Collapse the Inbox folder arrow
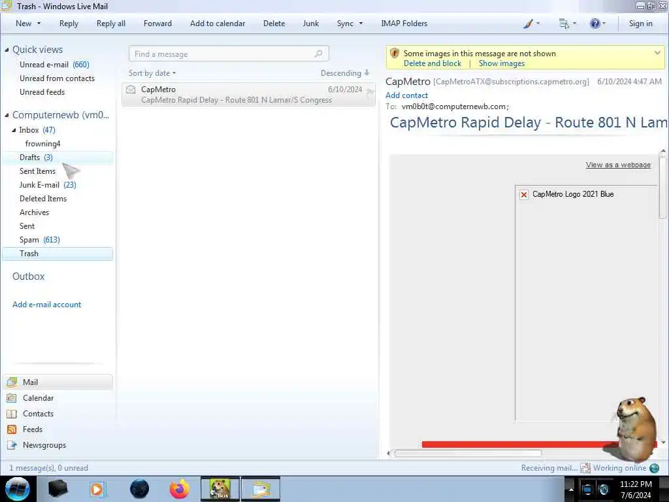 14,130
